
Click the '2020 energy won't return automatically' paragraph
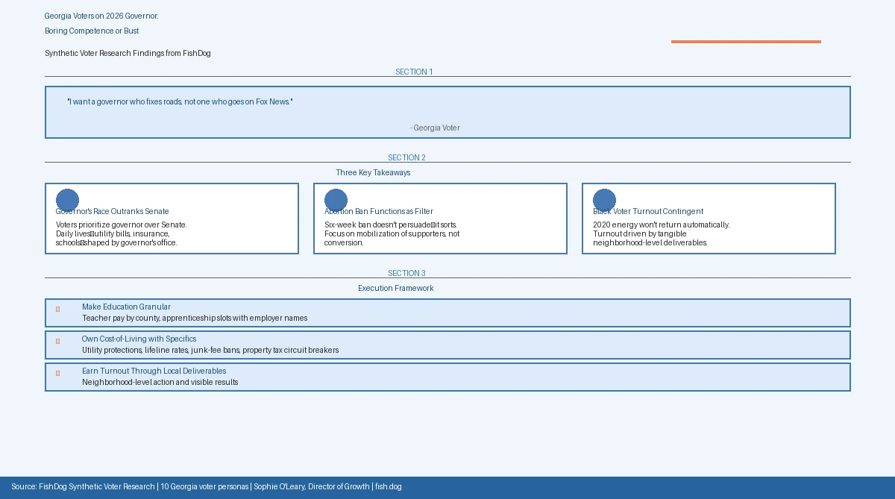point(662,233)
